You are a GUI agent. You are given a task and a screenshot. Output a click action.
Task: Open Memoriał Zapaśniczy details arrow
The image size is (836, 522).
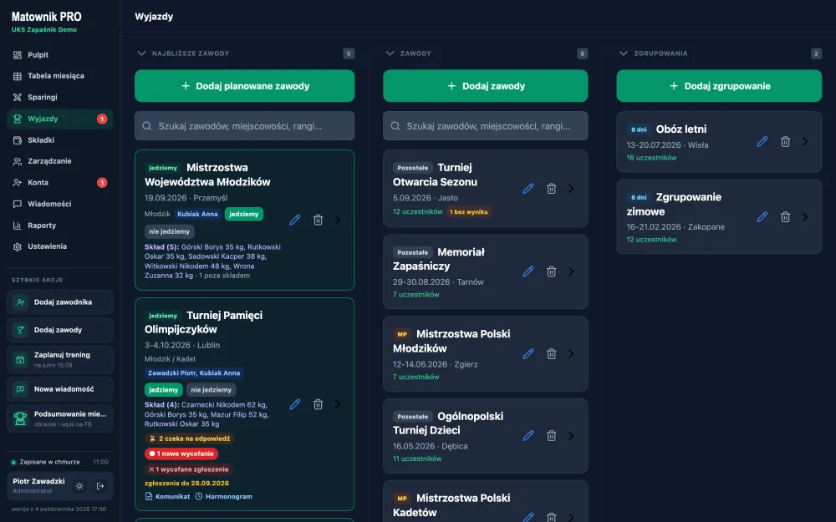571,271
